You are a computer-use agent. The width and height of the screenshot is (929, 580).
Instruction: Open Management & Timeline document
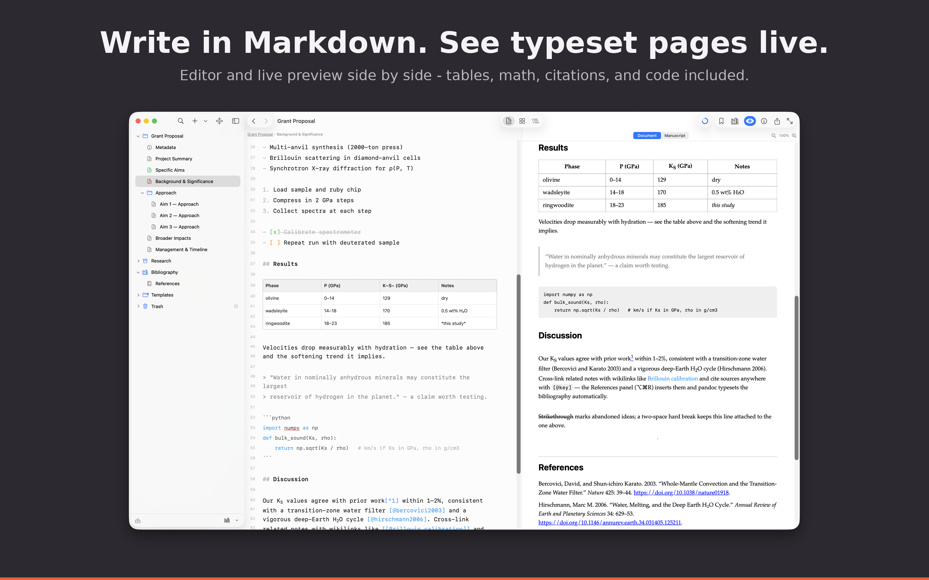(188, 249)
